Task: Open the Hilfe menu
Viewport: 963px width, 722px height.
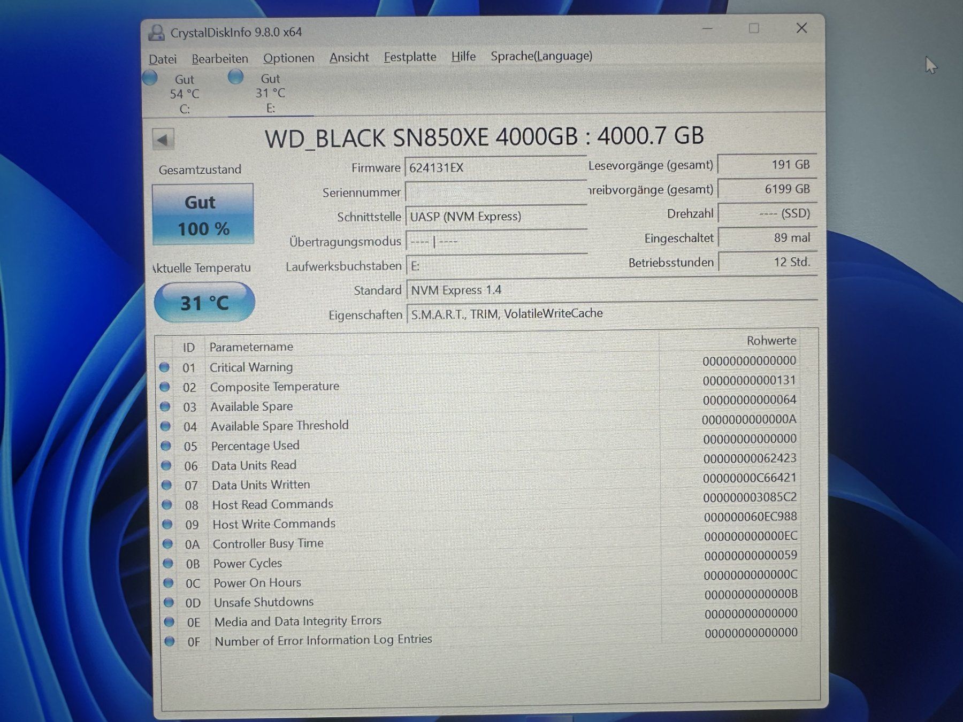Action: 463,56
